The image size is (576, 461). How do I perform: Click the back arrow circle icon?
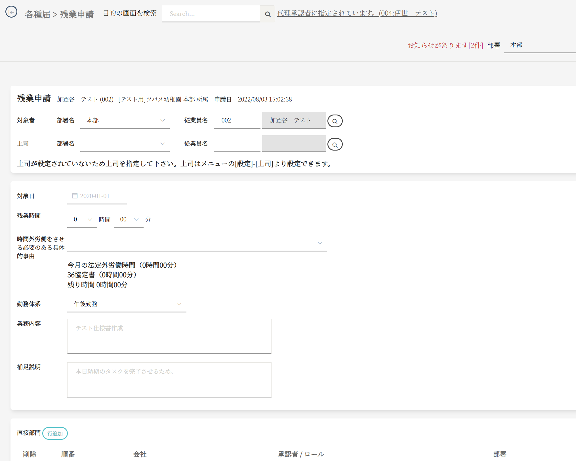click(11, 12)
